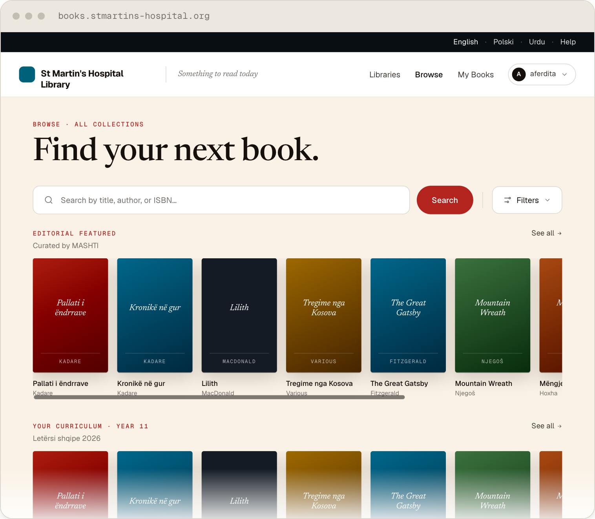This screenshot has height=519, width=595.
Task: Open Kronikë në gur cover in Editorial Featured
Action: click(x=155, y=315)
